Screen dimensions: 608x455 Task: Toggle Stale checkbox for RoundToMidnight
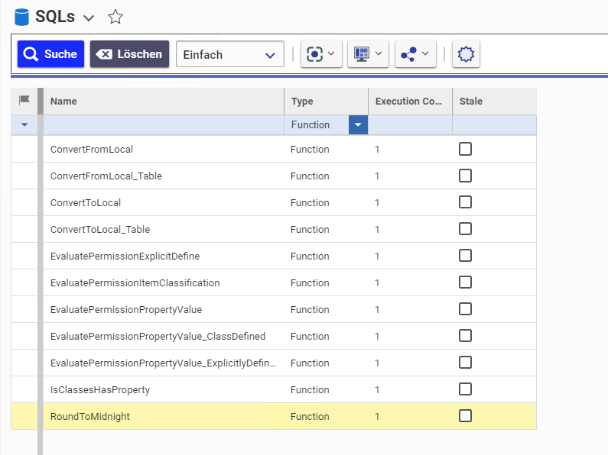(x=465, y=416)
